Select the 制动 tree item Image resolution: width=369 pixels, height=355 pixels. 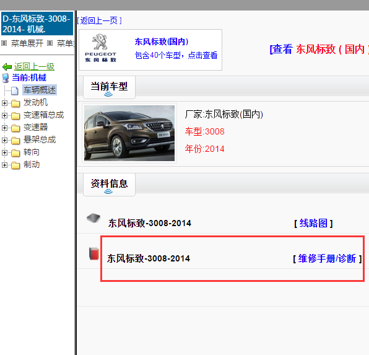coord(32,165)
